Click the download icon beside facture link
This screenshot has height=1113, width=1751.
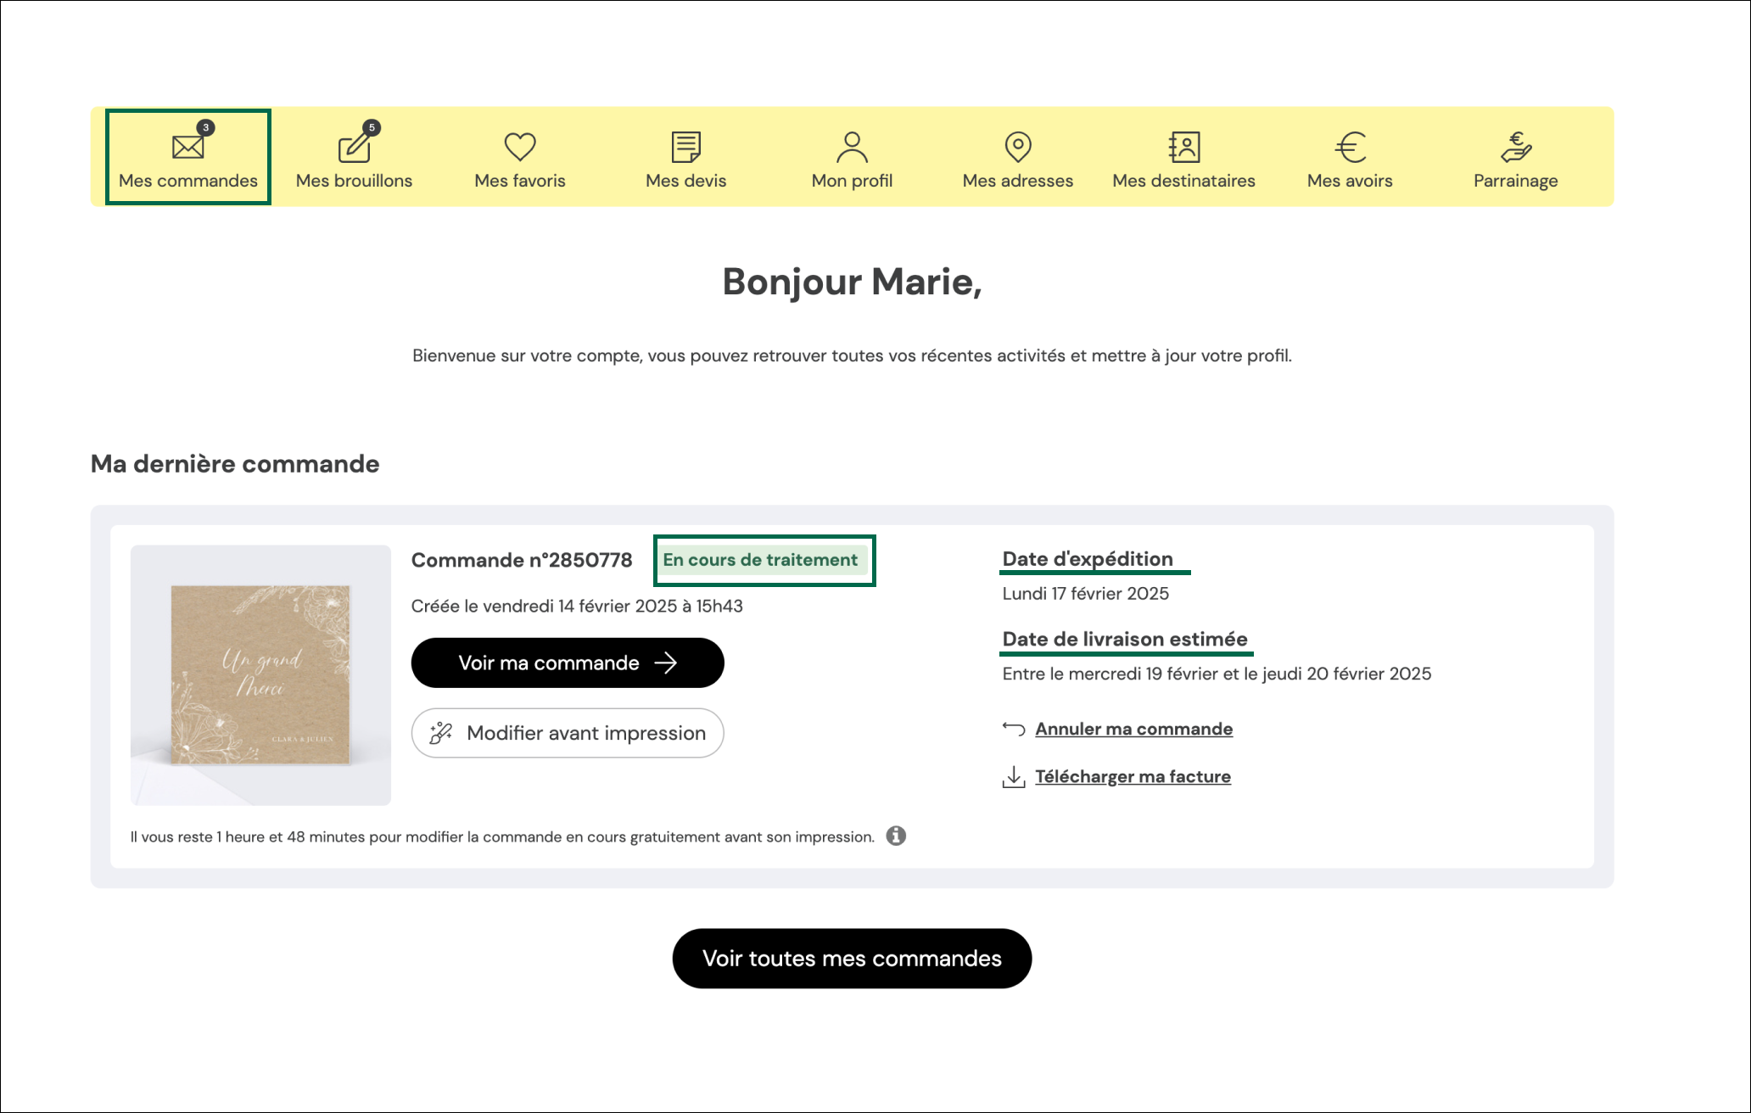[x=1013, y=776]
